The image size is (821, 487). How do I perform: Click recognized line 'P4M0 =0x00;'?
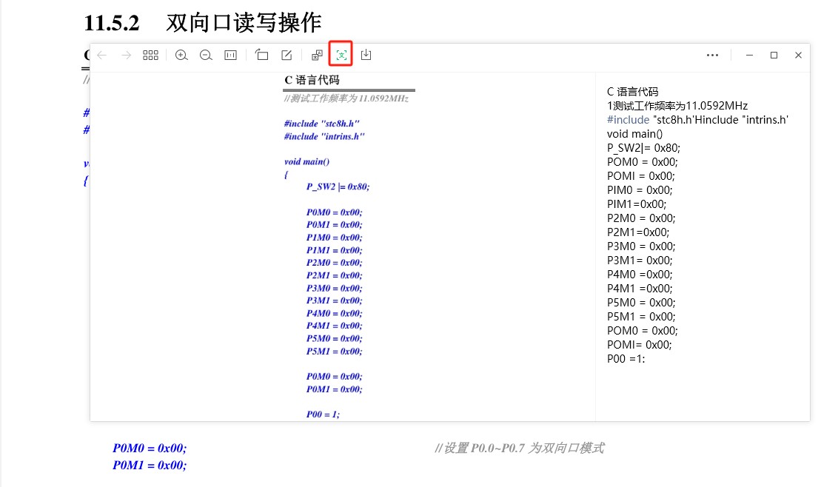click(640, 275)
